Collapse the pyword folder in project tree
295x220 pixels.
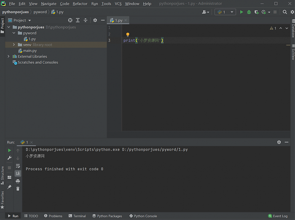click(14, 33)
